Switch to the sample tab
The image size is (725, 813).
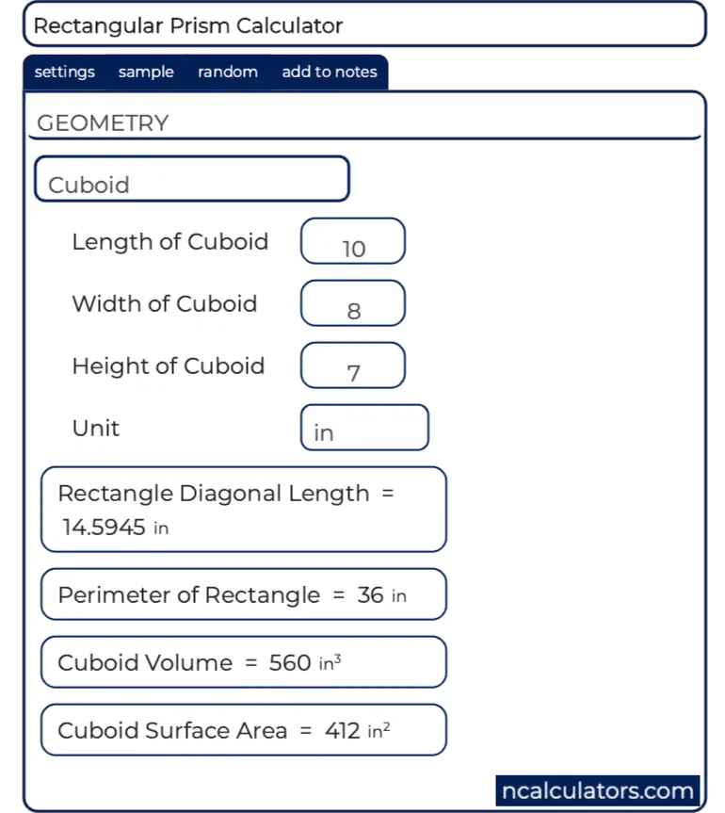coord(145,72)
